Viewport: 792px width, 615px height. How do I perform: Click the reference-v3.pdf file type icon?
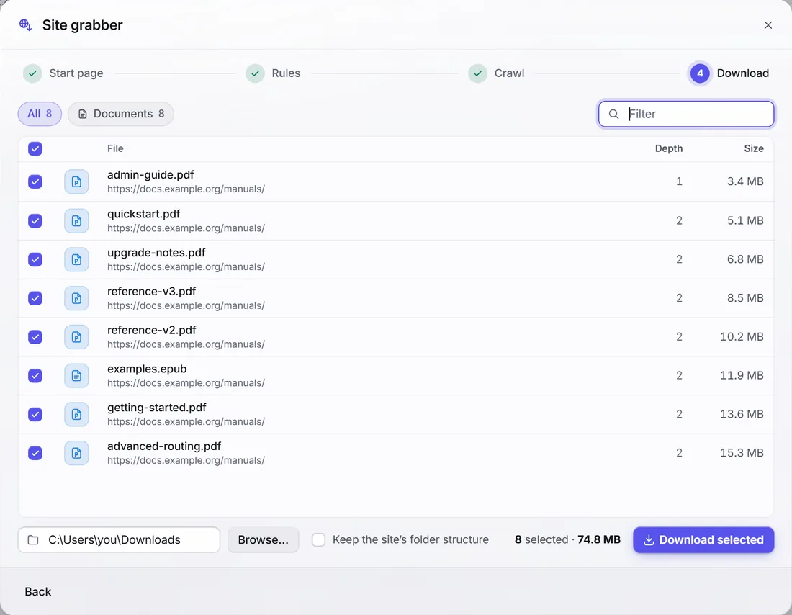pos(76,298)
